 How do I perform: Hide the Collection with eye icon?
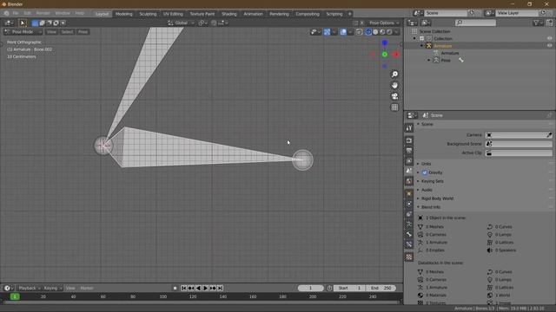[549, 38]
